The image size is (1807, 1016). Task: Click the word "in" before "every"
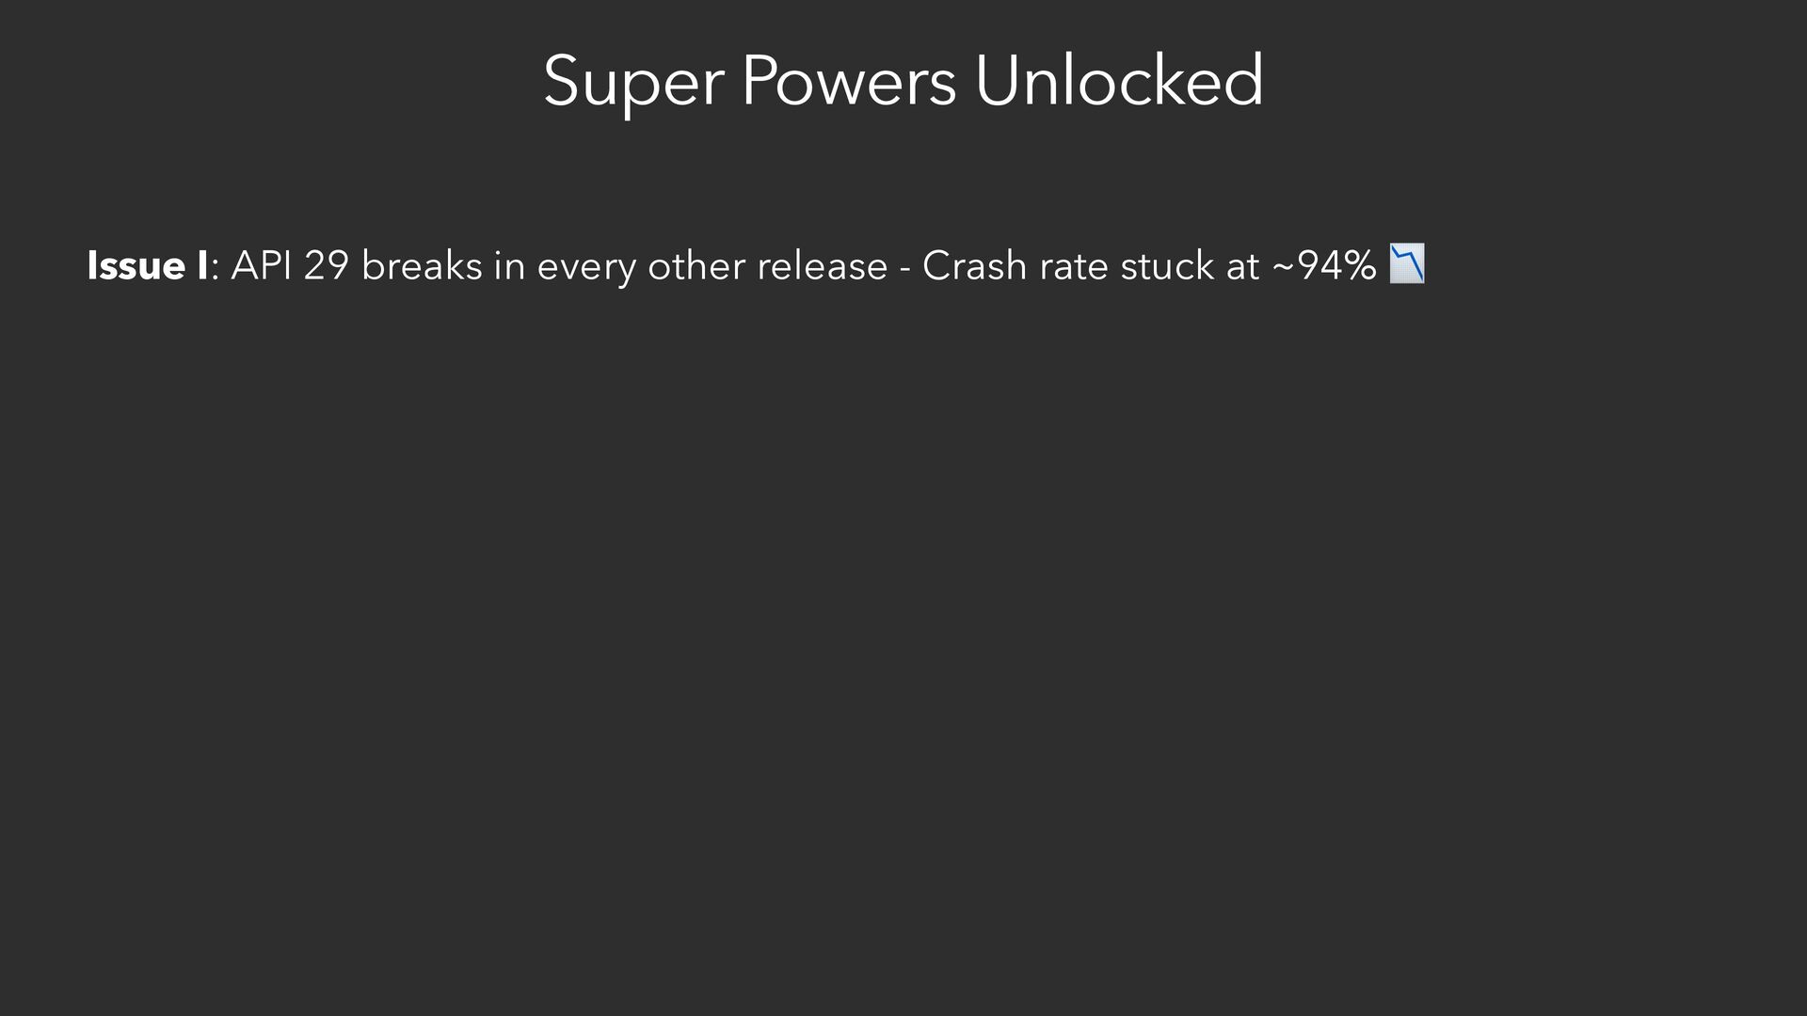click(509, 266)
